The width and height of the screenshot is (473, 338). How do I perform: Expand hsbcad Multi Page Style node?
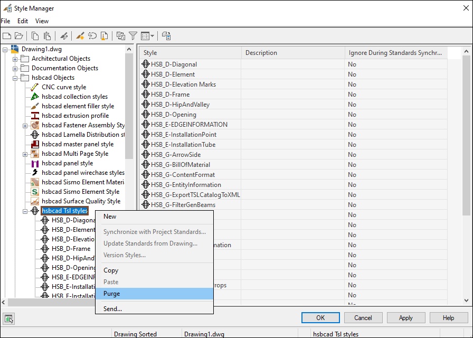pyautogui.click(x=25, y=155)
